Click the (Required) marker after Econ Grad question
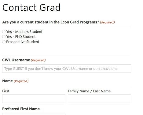143x115 pixels. point(107,22)
